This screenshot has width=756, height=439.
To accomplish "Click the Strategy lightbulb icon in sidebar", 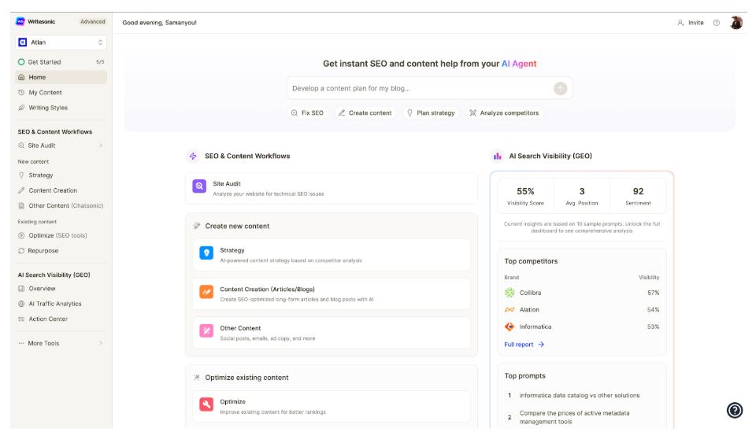I will click(x=21, y=175).
